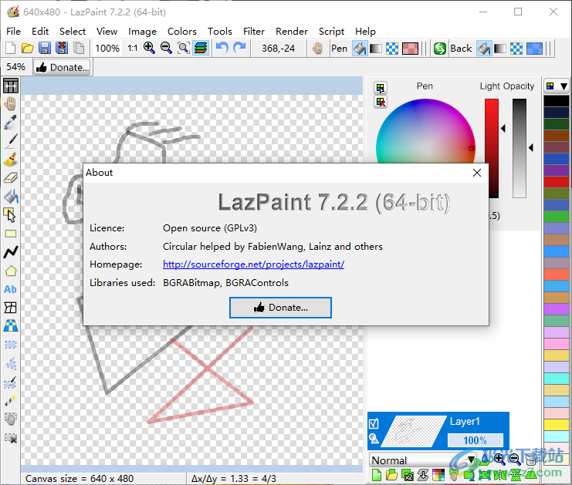The width and height of the screenshot is (572, 485).
Task: Toggle Layer1 visibility checkbox
Action: click(x=374, y=423)
